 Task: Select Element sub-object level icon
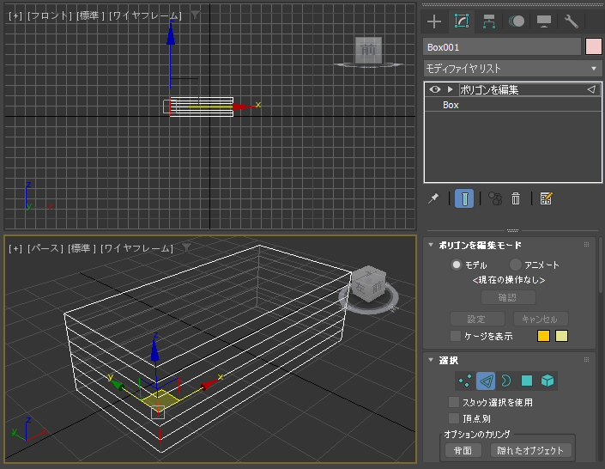coord(548,381)
